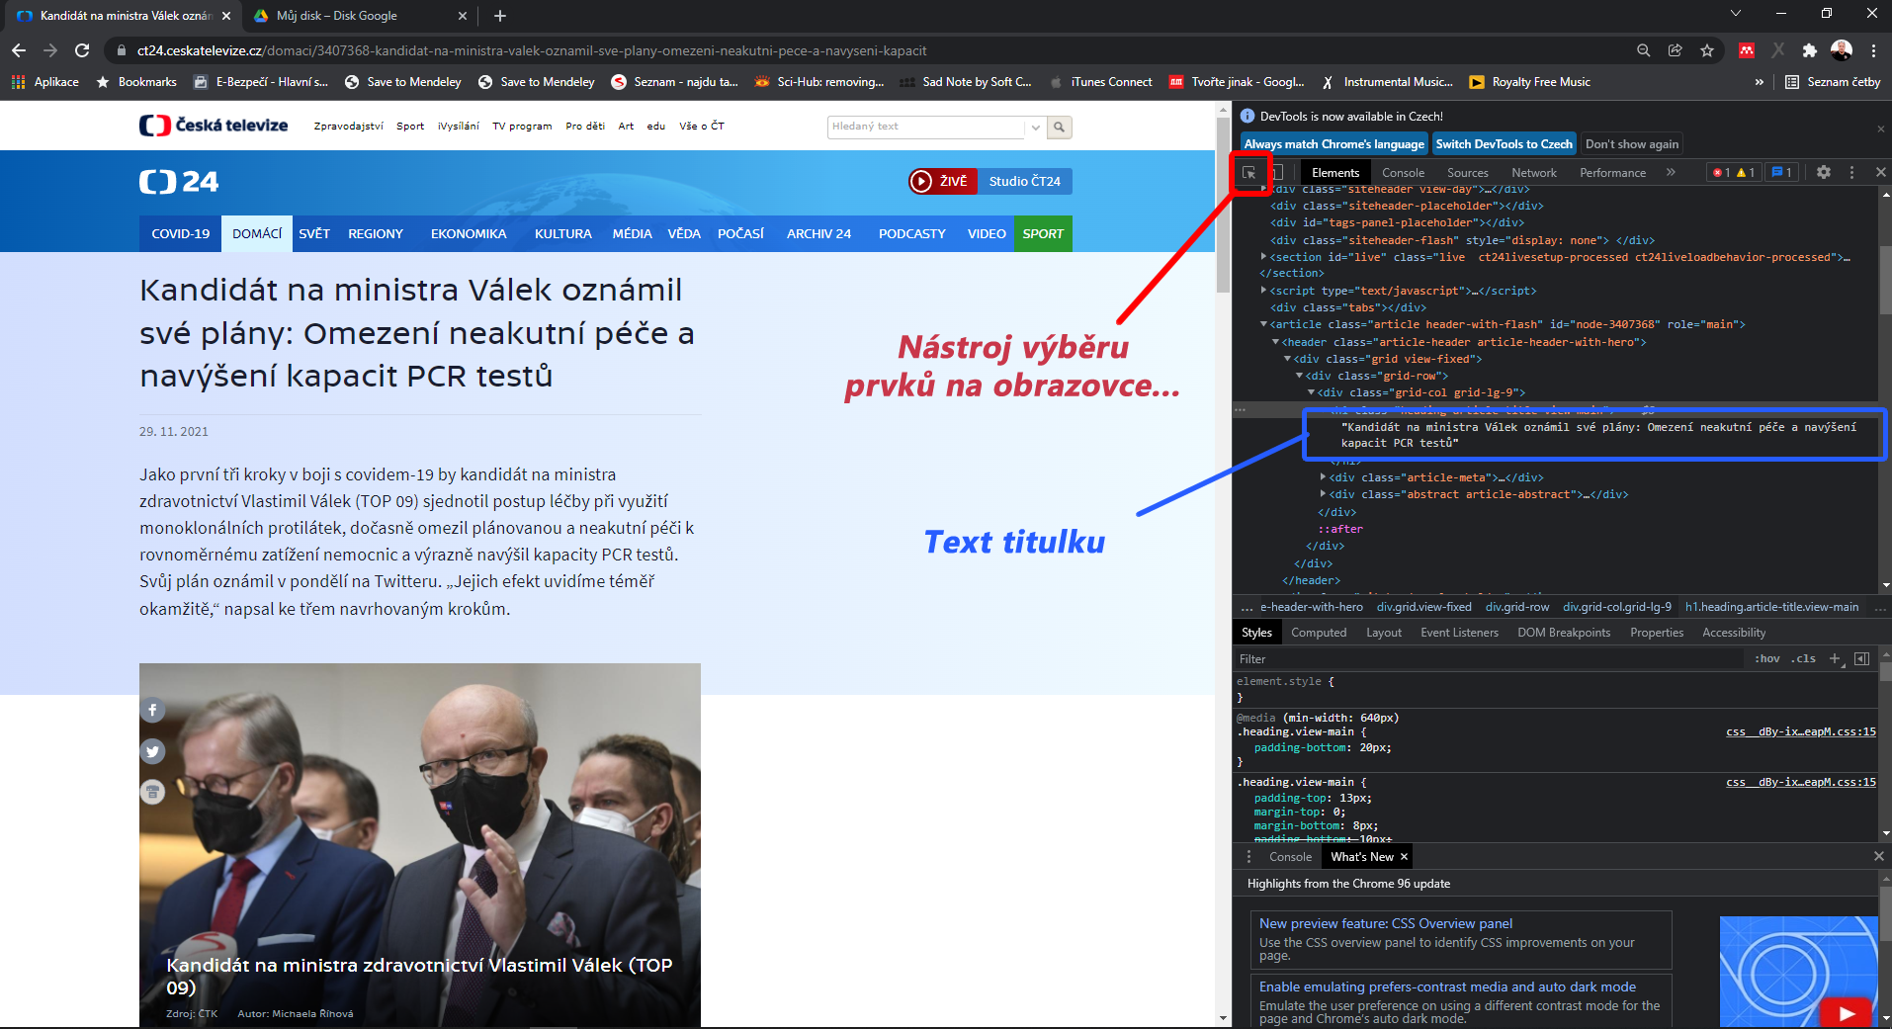
Task: Play the What's New video thumbnail
Action: point(1845,1012)
